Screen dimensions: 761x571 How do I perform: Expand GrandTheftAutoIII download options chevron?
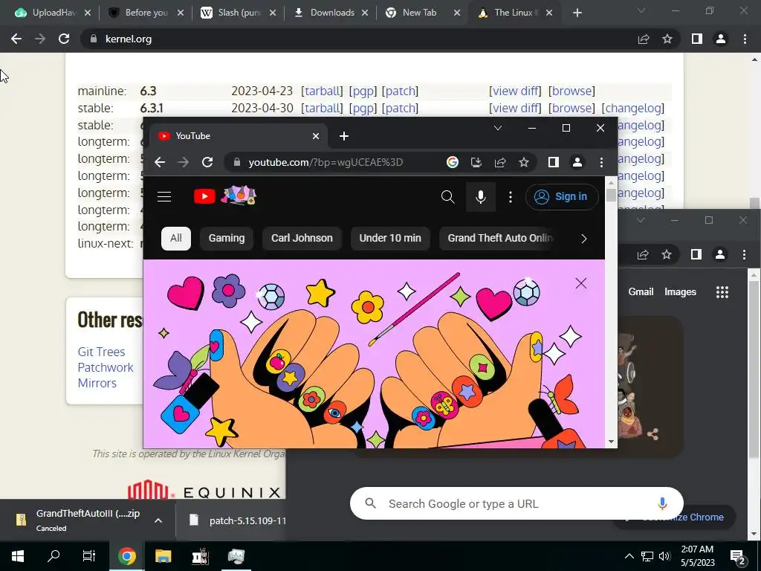[x=158, y=520]
